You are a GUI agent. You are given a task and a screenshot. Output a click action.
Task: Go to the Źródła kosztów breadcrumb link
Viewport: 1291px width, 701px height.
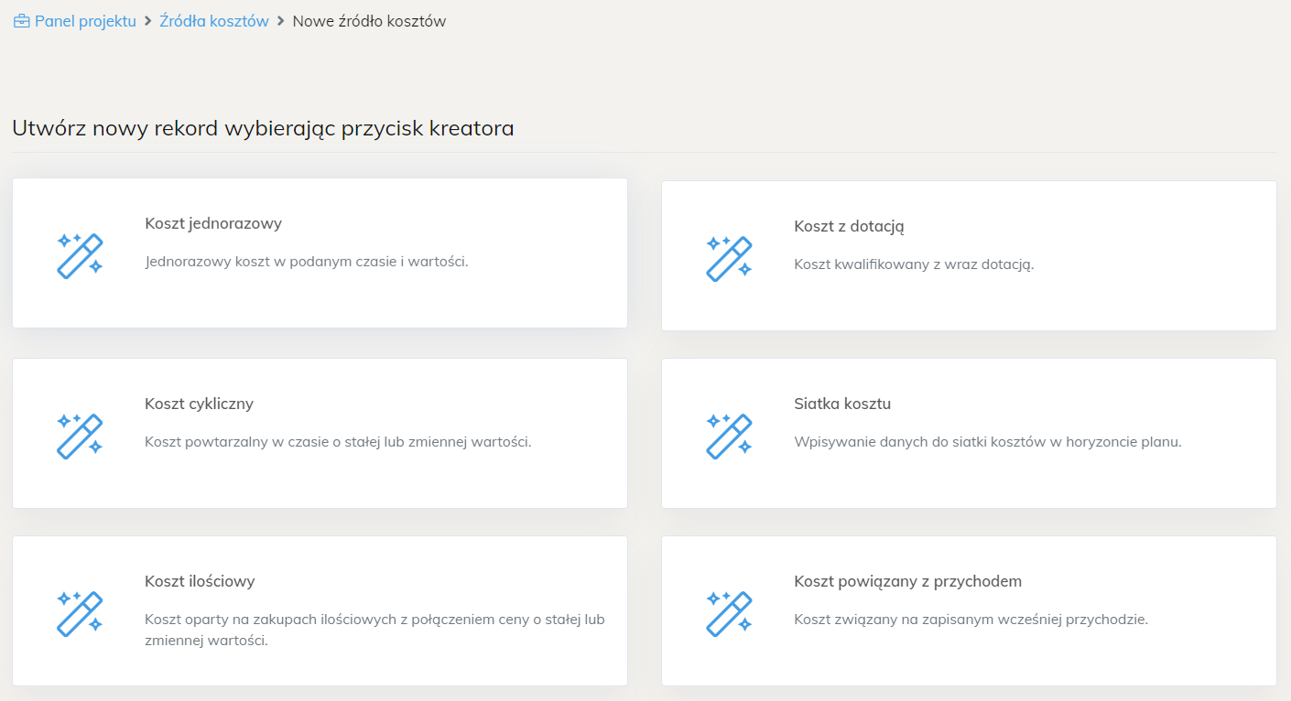pos(214,21)
